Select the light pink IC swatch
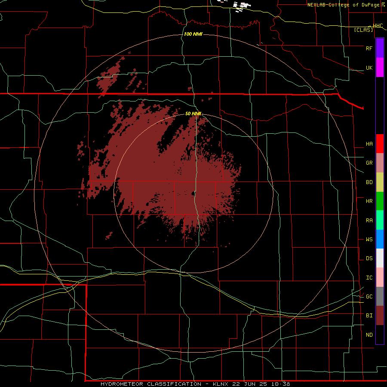 point(380,277)
